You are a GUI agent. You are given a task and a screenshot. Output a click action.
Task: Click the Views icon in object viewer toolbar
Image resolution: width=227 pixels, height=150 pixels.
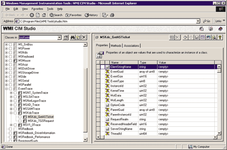[x=203, y=37]
